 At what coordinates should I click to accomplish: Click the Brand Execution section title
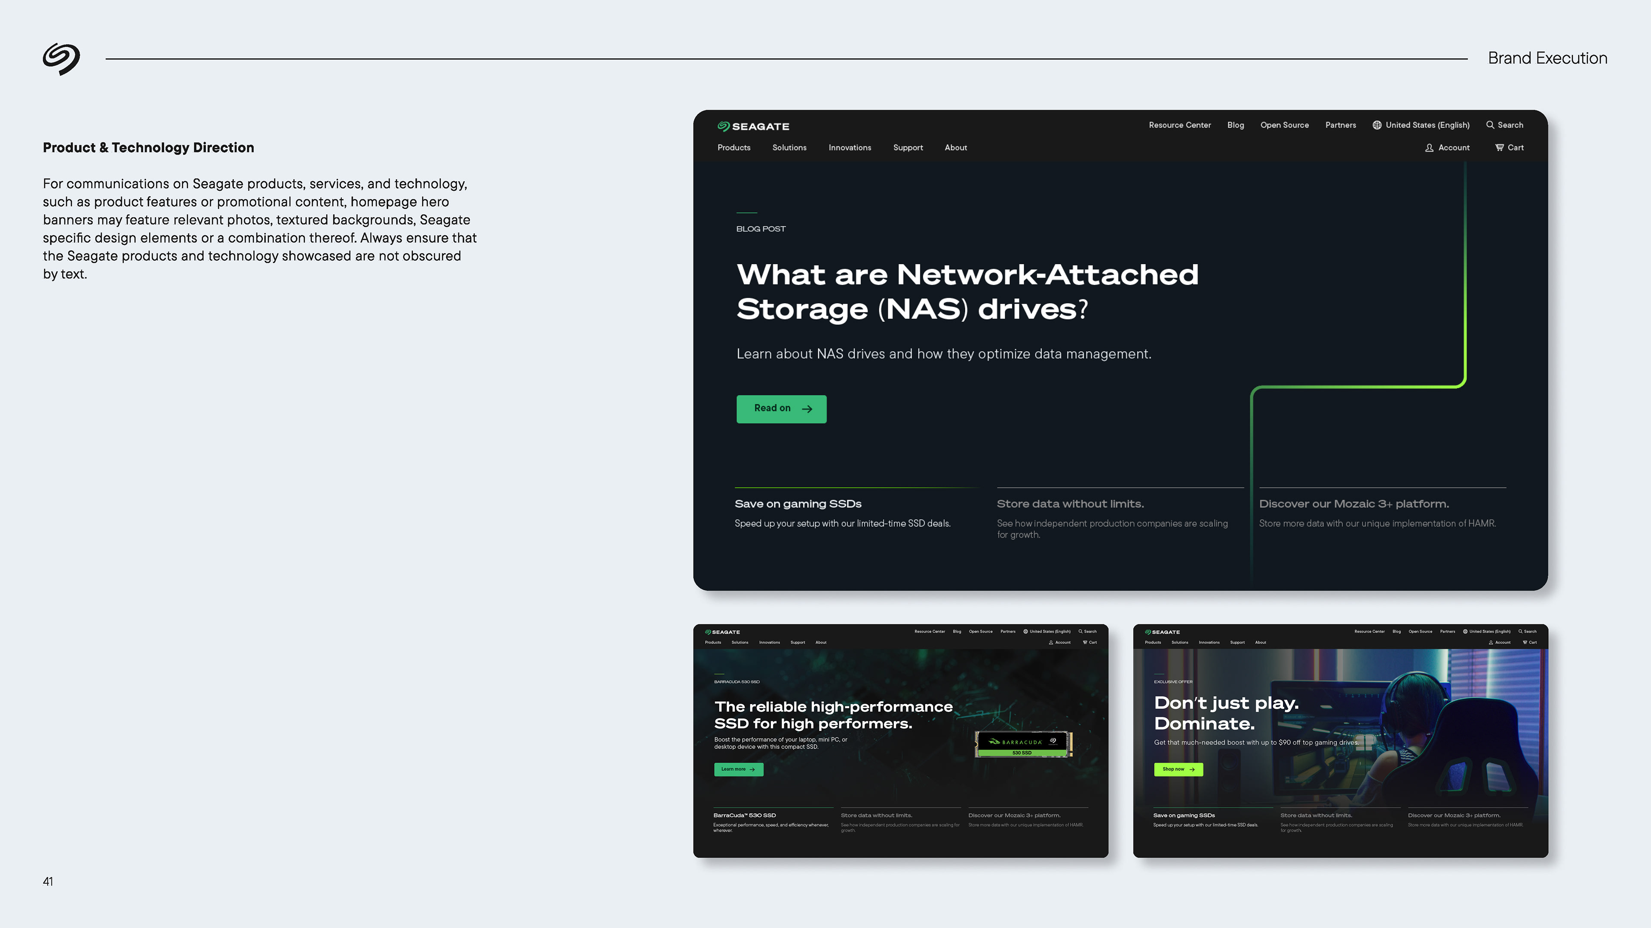1548,58
